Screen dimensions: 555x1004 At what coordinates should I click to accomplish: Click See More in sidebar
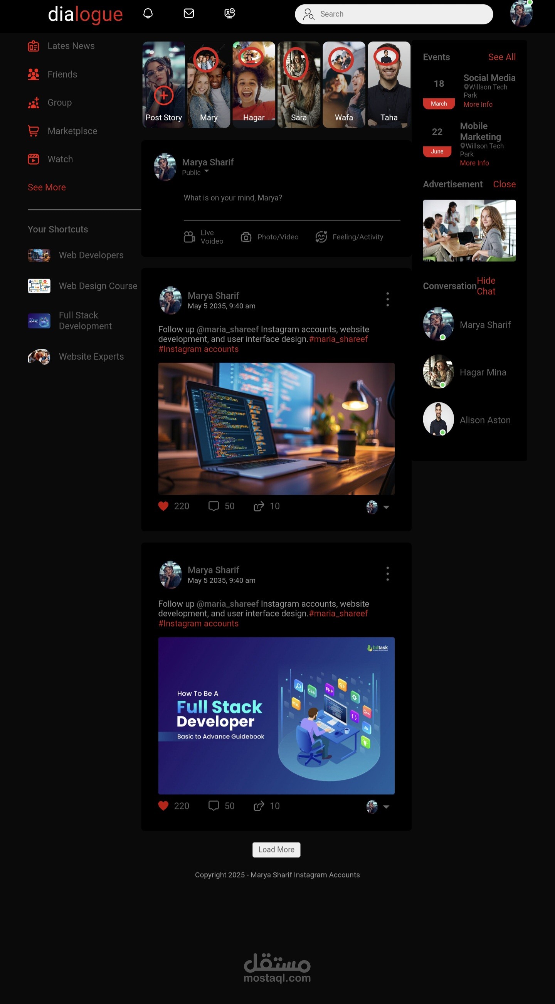pyautogui.click(x=47, y=187)
